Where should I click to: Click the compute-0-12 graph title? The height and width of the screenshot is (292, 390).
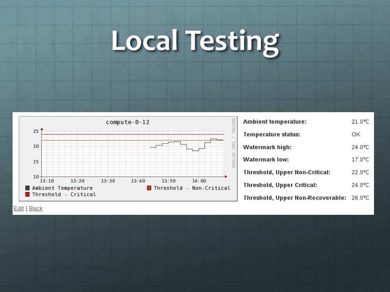(x=128, y=122)
